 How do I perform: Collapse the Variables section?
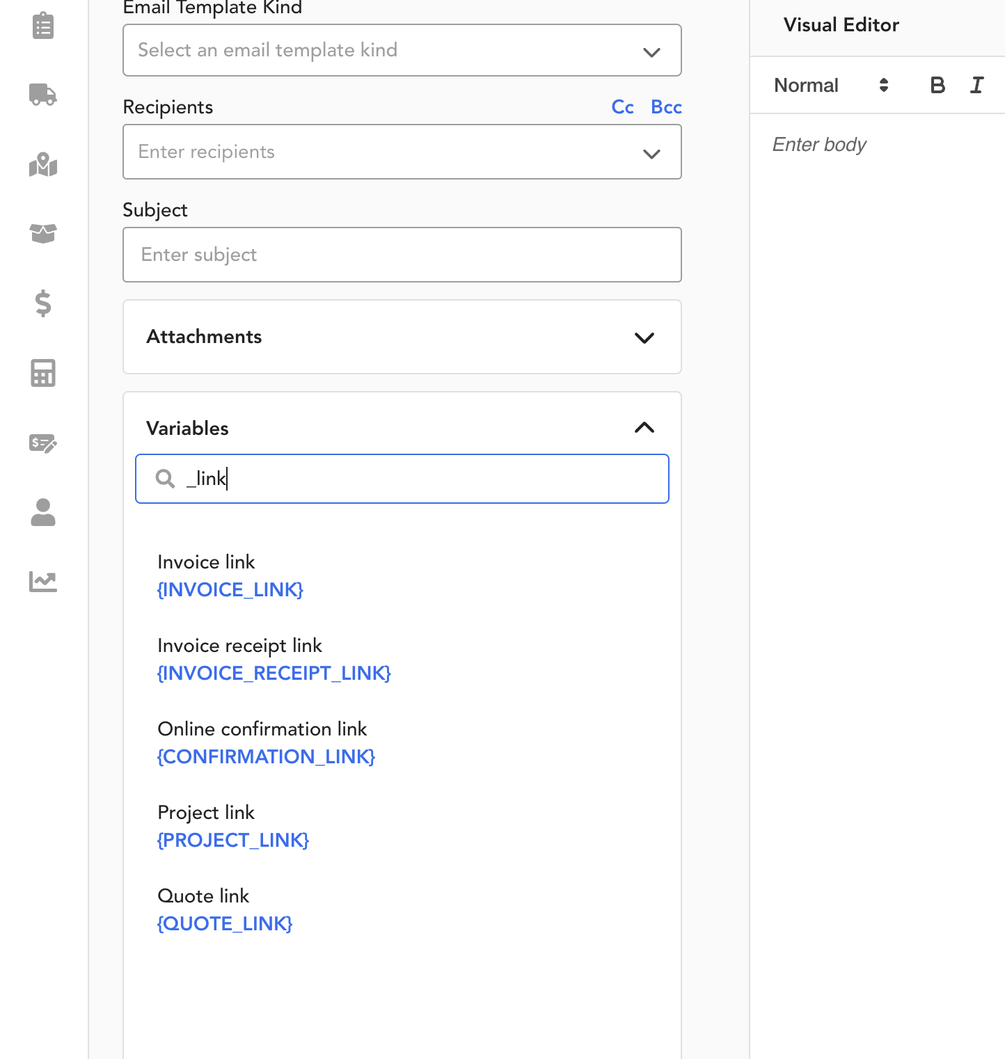(x=644, y=428)
